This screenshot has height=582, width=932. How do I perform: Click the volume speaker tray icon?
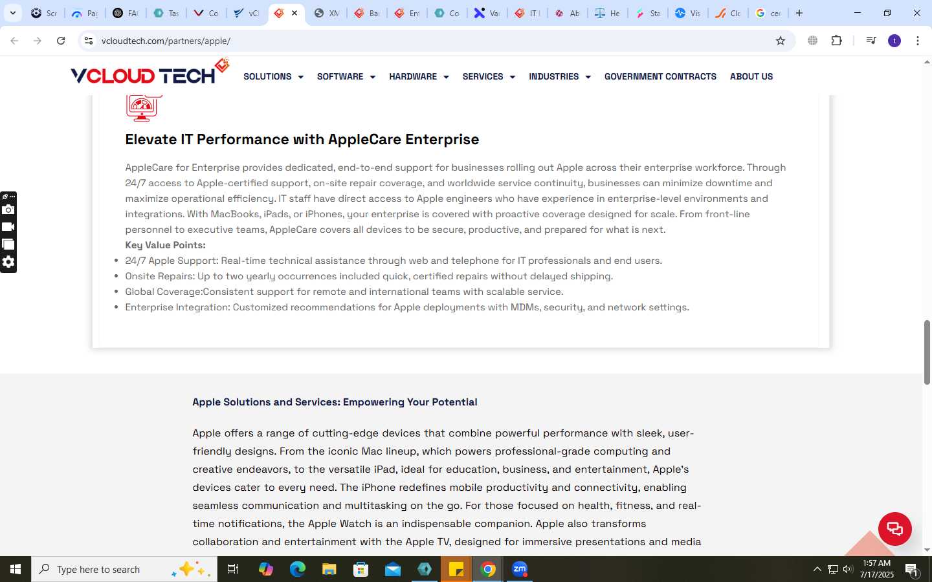[848, 570]
